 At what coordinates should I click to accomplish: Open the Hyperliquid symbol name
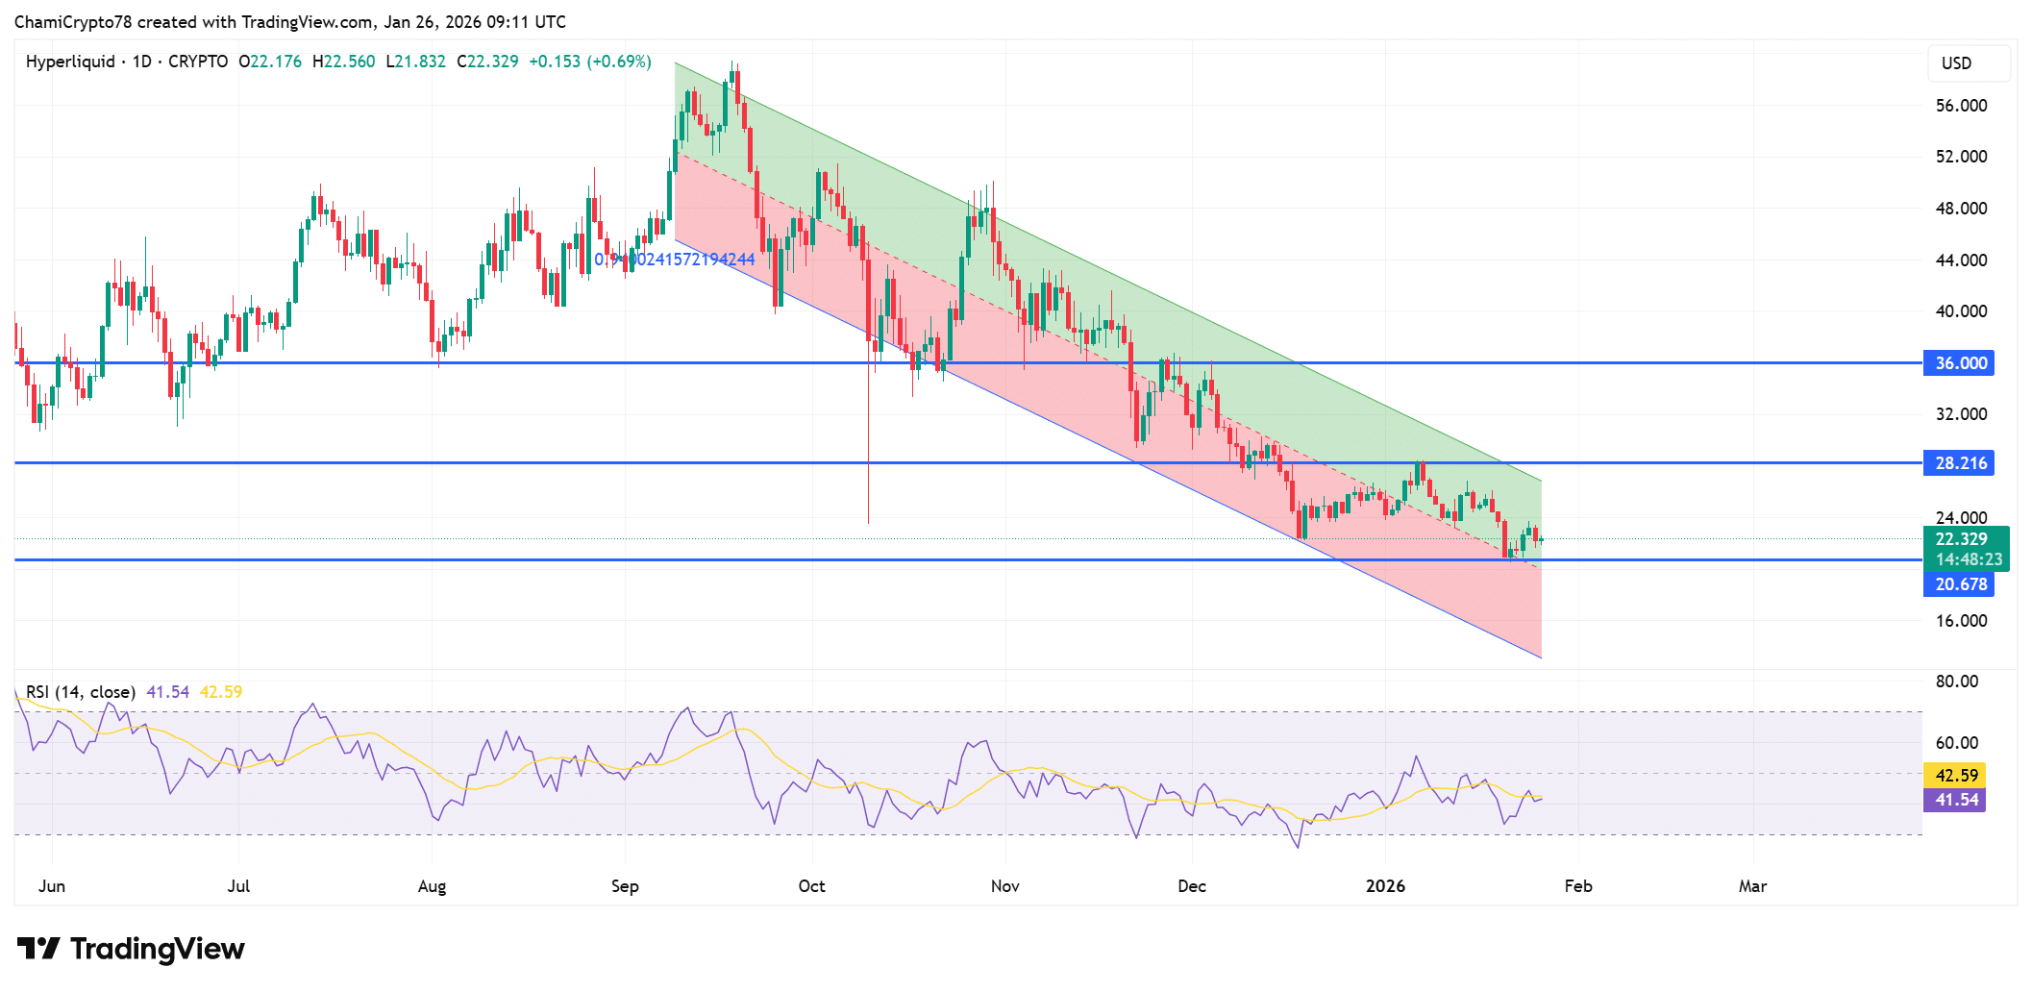(72, 61)
